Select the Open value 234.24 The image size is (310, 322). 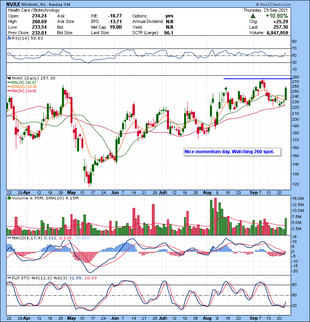[39, 16]
